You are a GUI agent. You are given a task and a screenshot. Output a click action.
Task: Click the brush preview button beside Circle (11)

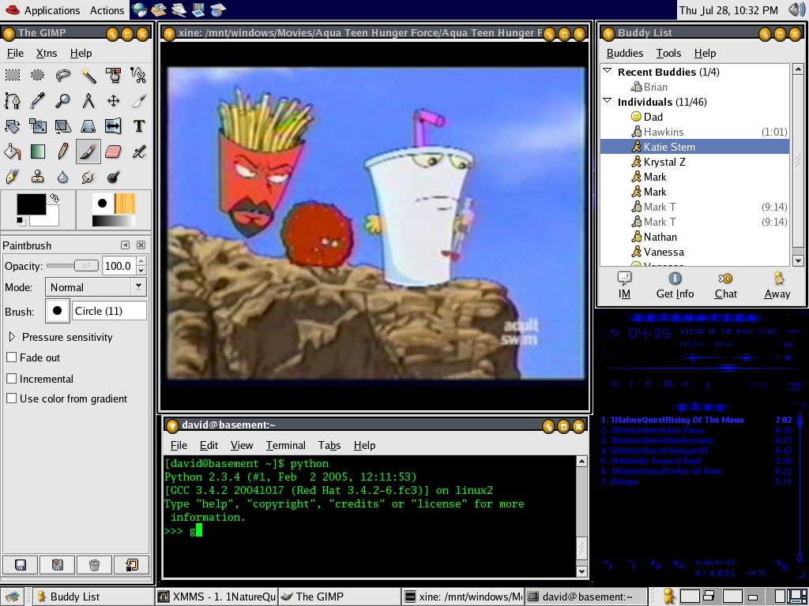point(57,311)
